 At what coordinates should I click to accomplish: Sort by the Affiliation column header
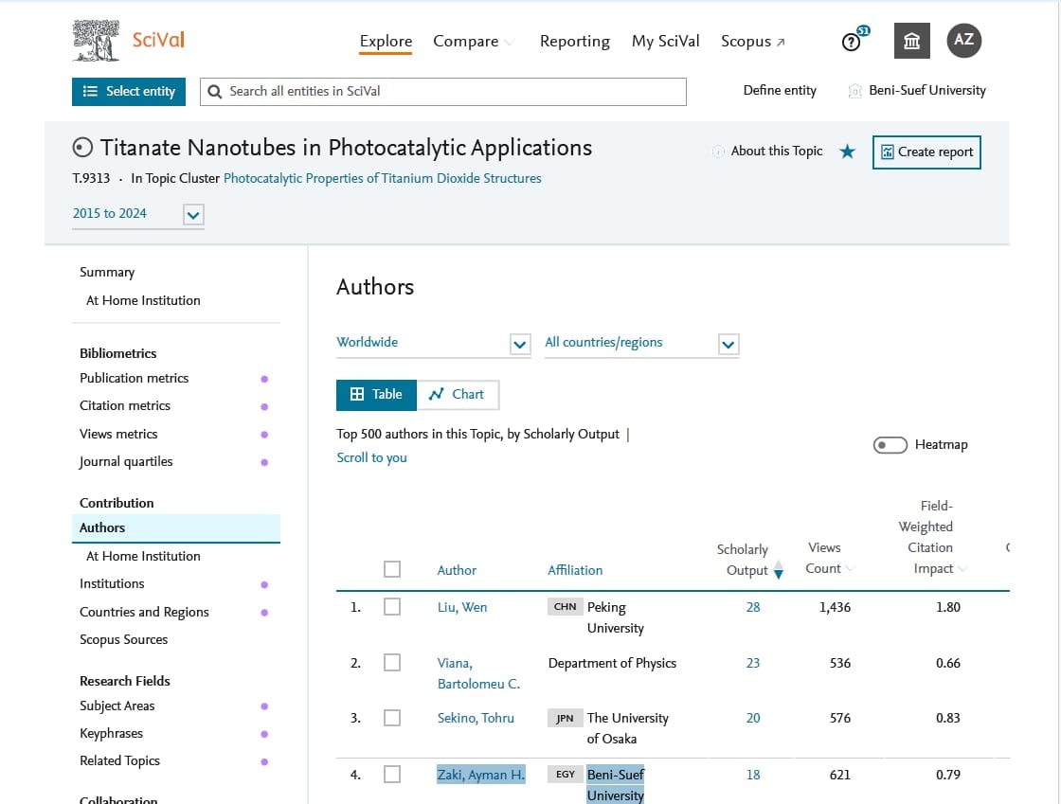(574, 570)
